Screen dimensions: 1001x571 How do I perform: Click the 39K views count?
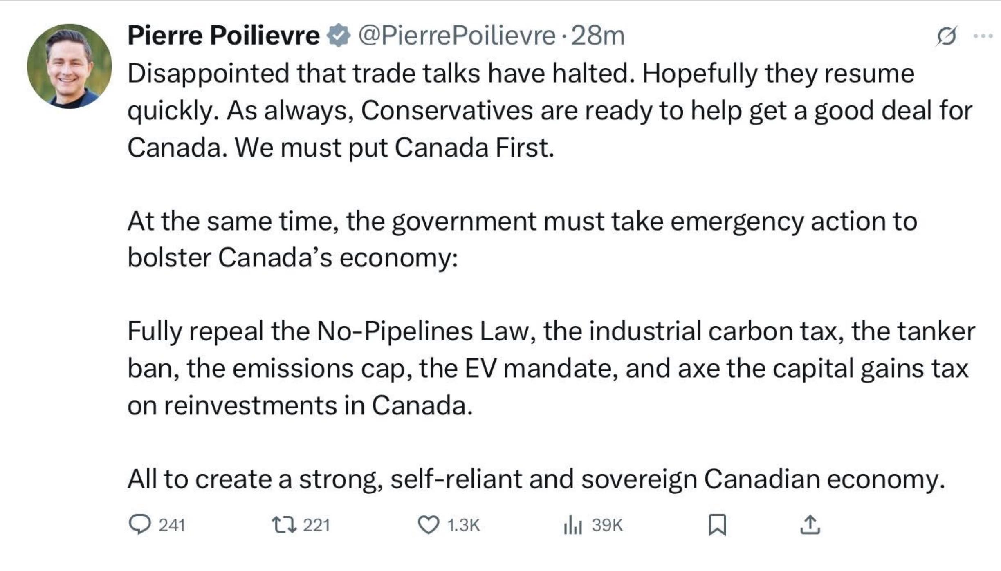coord(607,525)
